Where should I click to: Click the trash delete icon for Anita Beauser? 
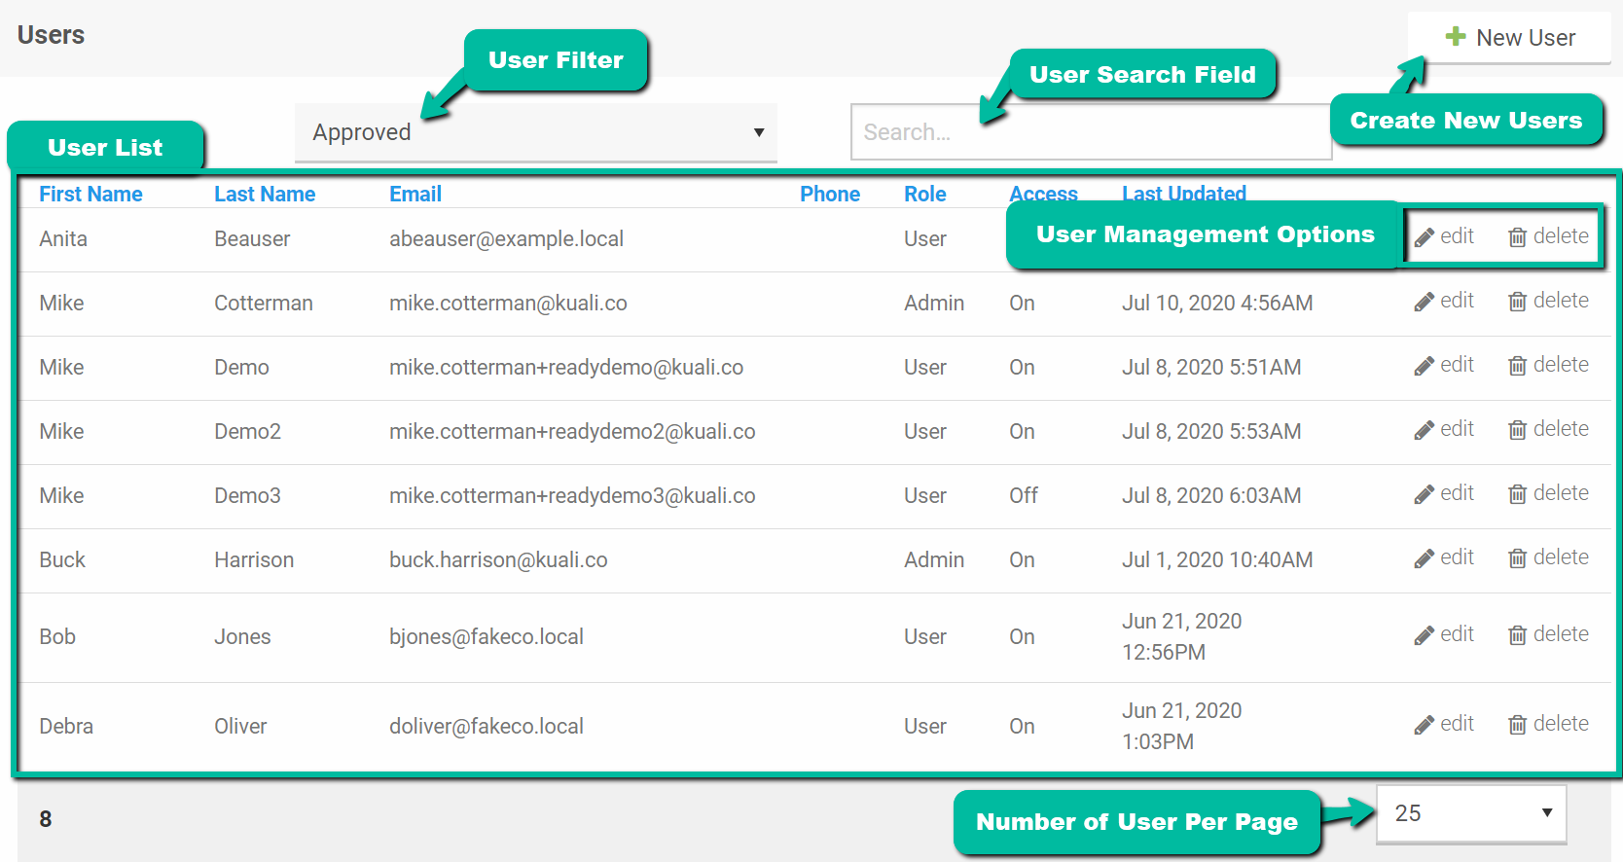coord(1517,237)
